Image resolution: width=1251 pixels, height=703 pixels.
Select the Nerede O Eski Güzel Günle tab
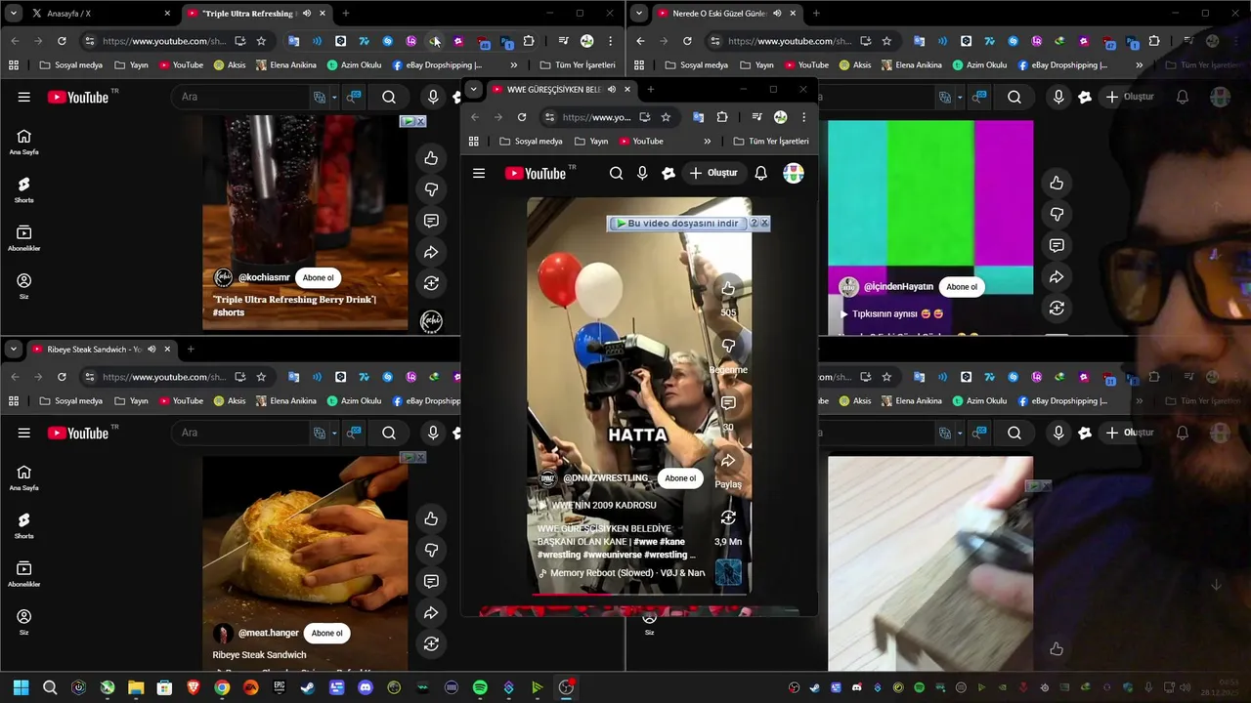(x=726, y=14)
